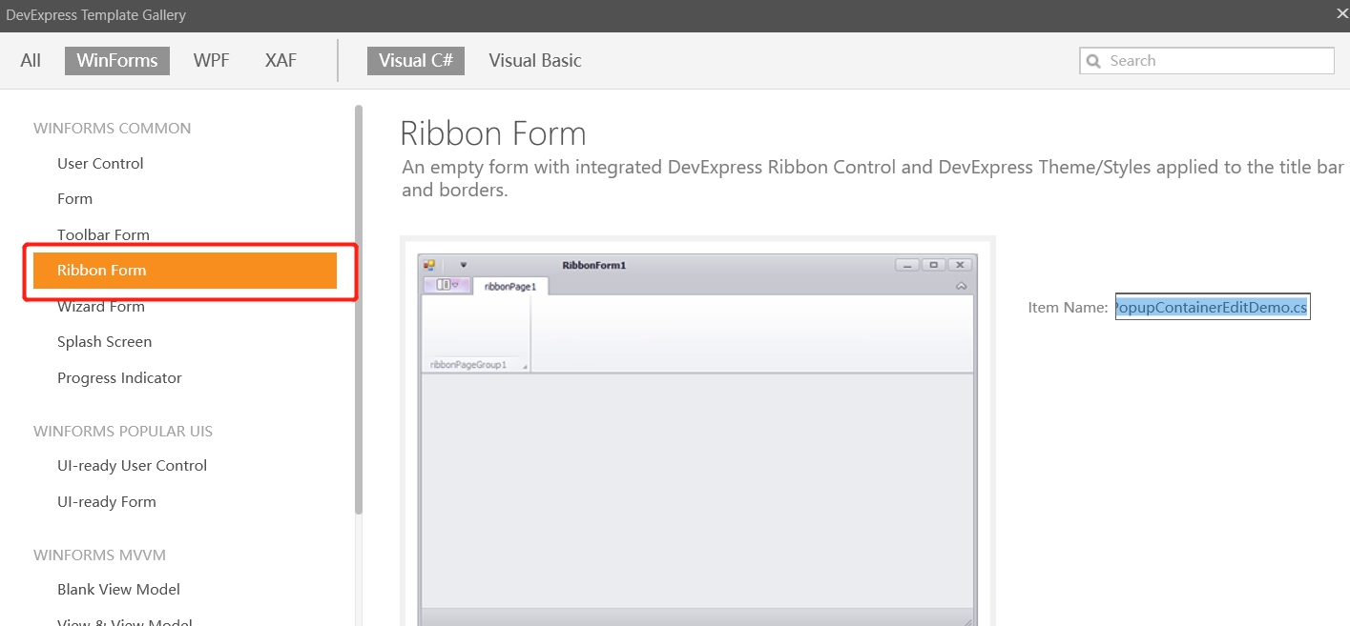Click the Item Name text field
This screenshot has width=1350, height=626.
click(x=1212, y=306)
